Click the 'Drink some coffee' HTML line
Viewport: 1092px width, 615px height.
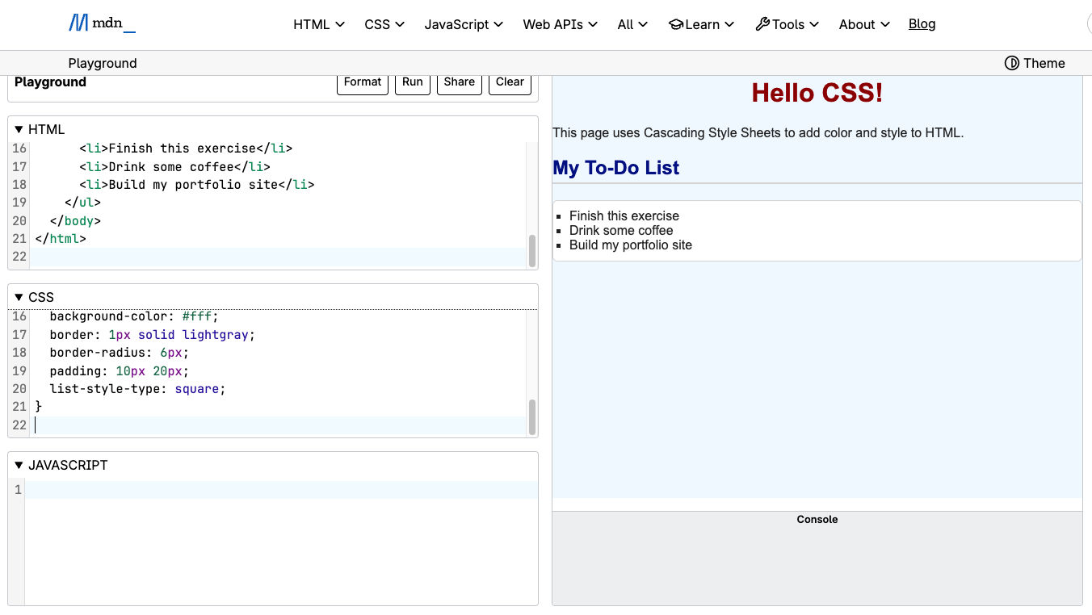(174, 166)
